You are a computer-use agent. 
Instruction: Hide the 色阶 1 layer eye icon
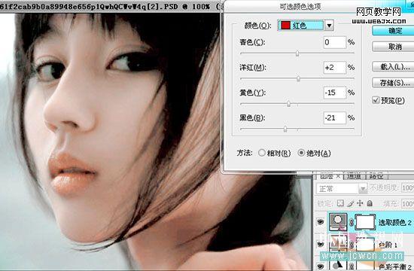(321, 245)
